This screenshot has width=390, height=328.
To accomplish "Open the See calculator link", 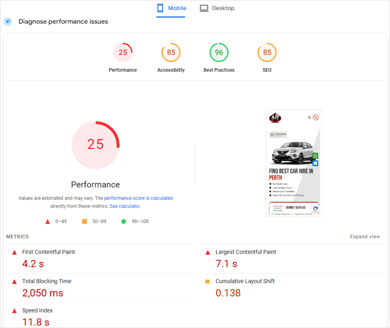I will pyautogui.click(x=125, y=206).
